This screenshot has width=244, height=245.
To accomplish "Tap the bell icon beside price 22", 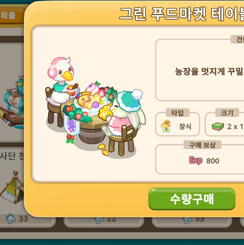I will click(x=99, y=220).
